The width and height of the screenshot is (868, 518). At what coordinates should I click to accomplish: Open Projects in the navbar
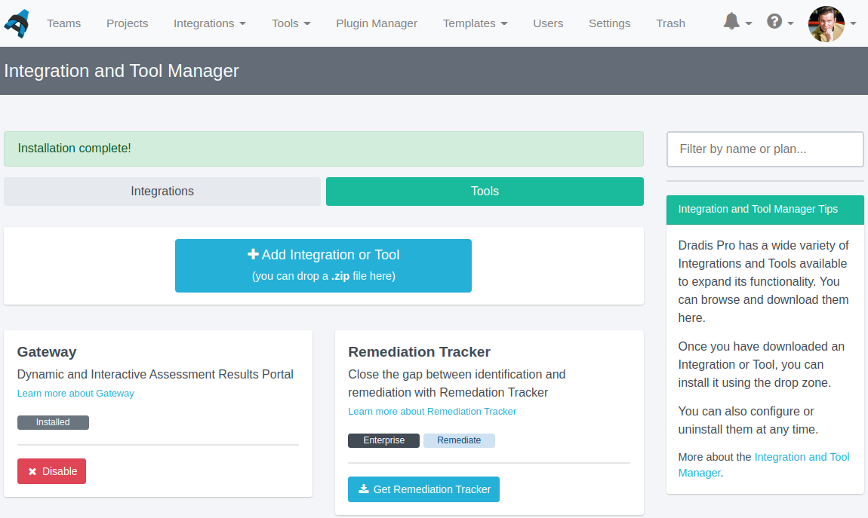(x=128, y=23)
